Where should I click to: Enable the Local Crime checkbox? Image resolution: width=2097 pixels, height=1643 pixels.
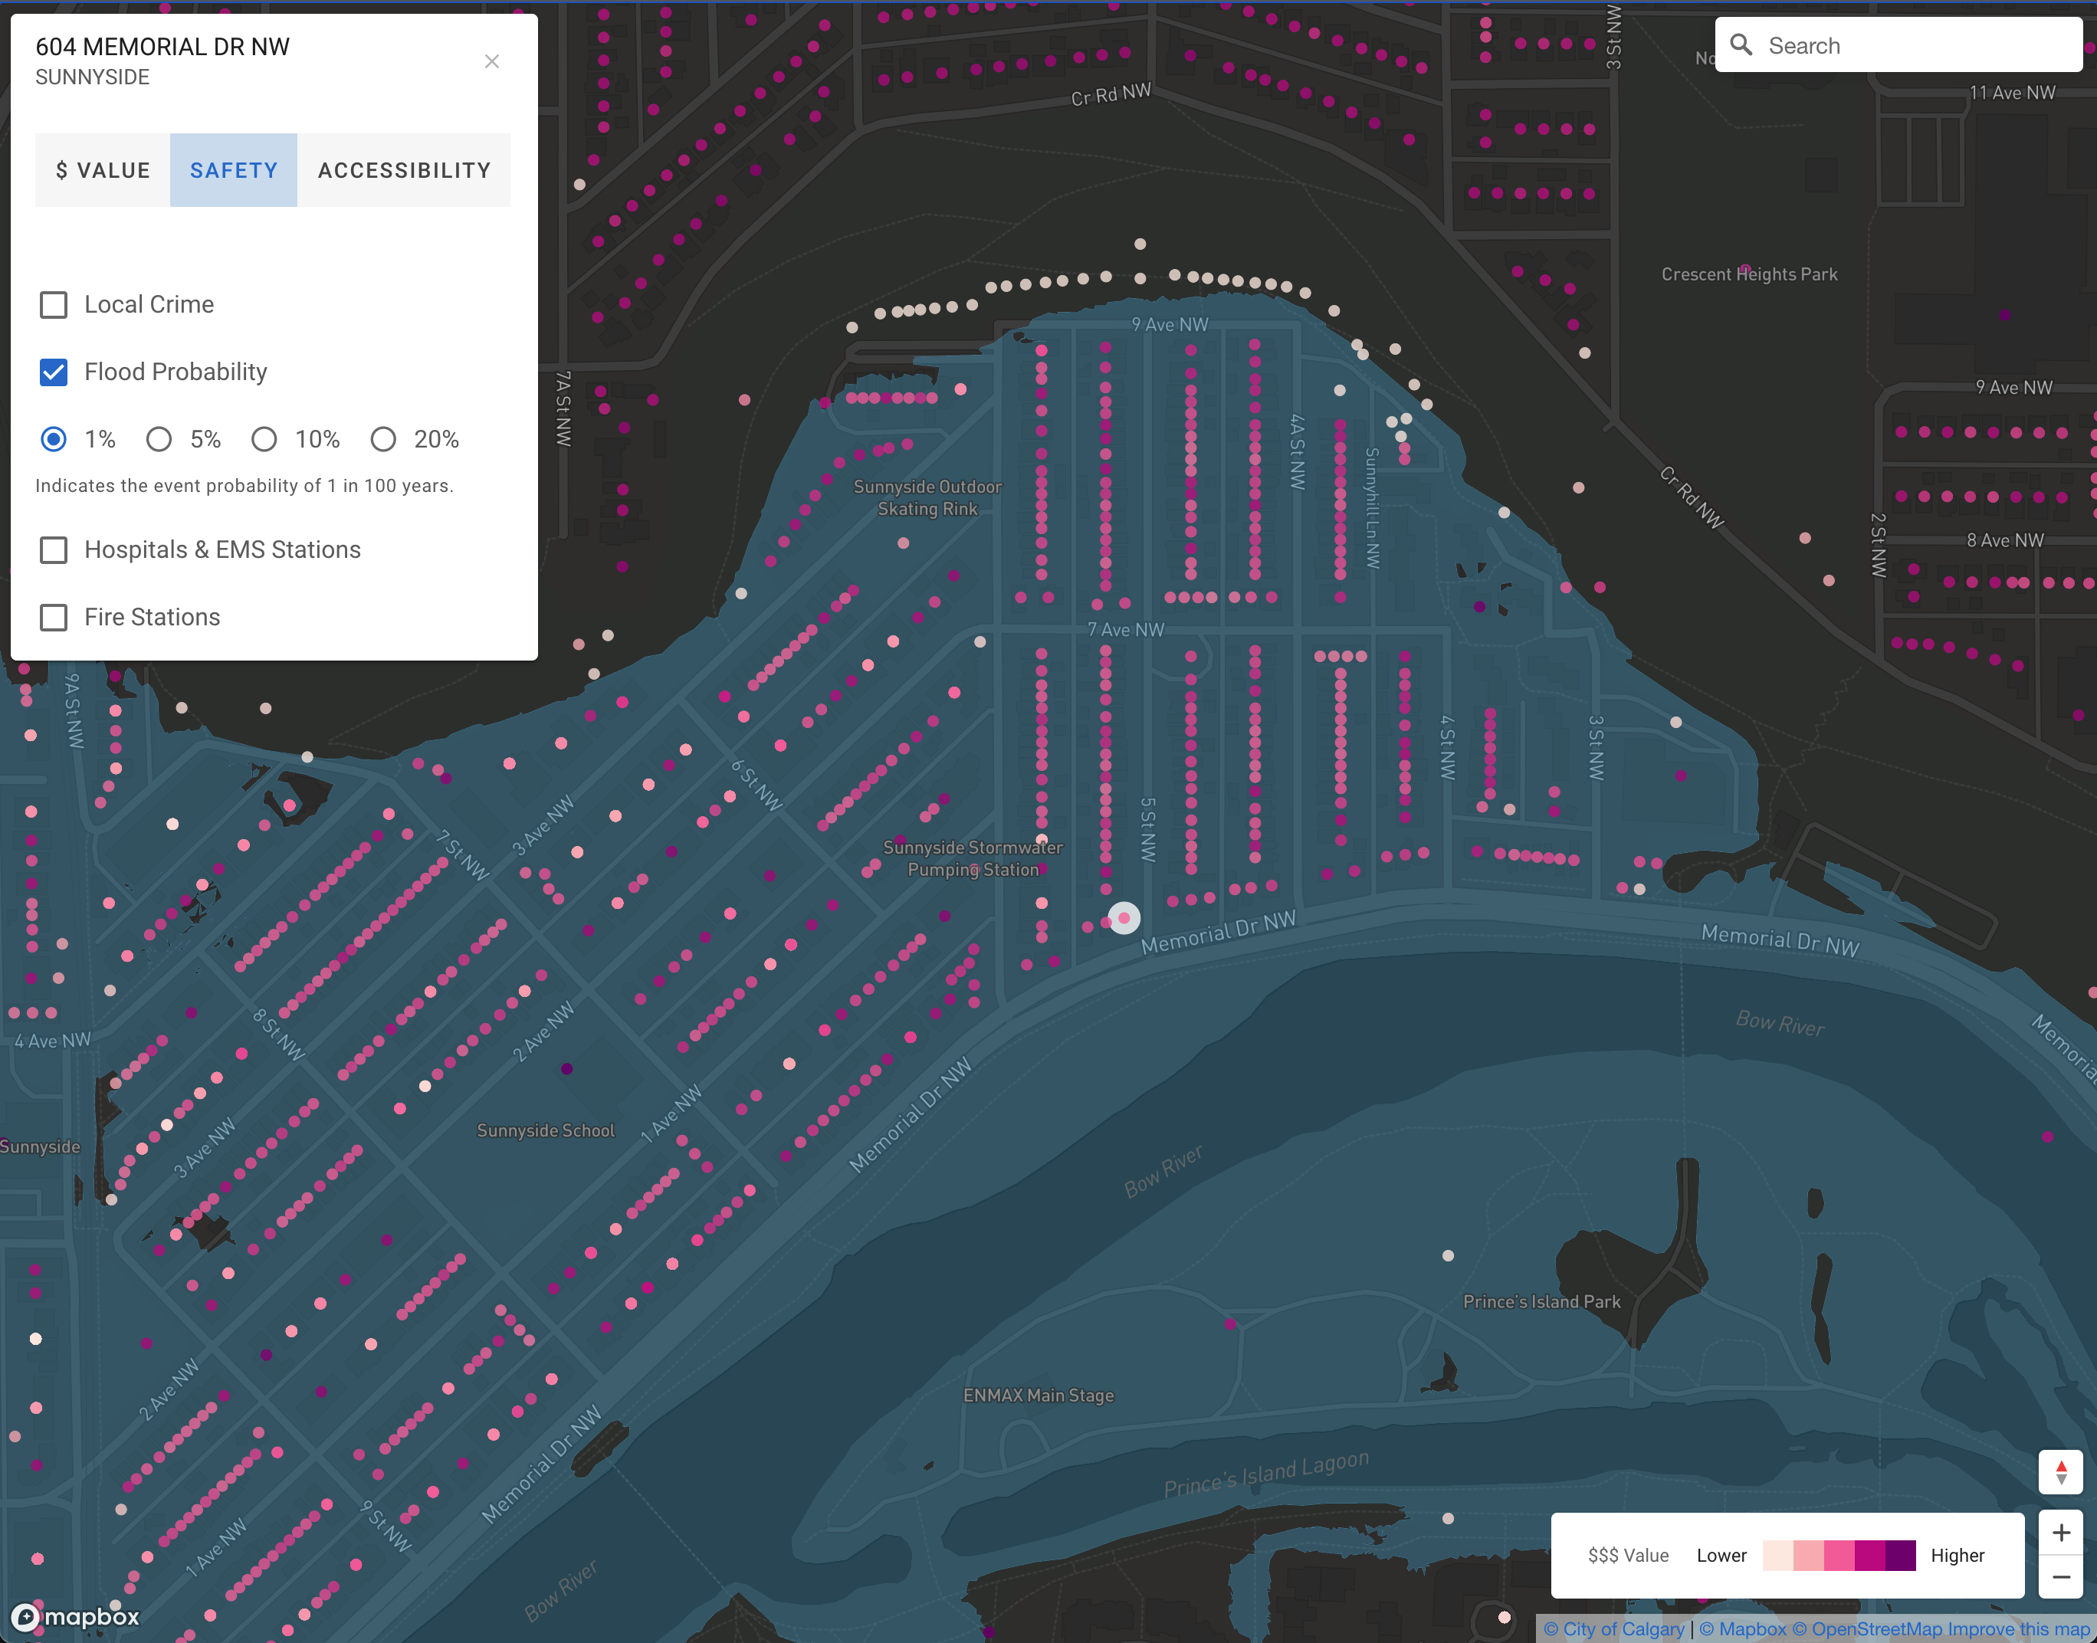54,305
